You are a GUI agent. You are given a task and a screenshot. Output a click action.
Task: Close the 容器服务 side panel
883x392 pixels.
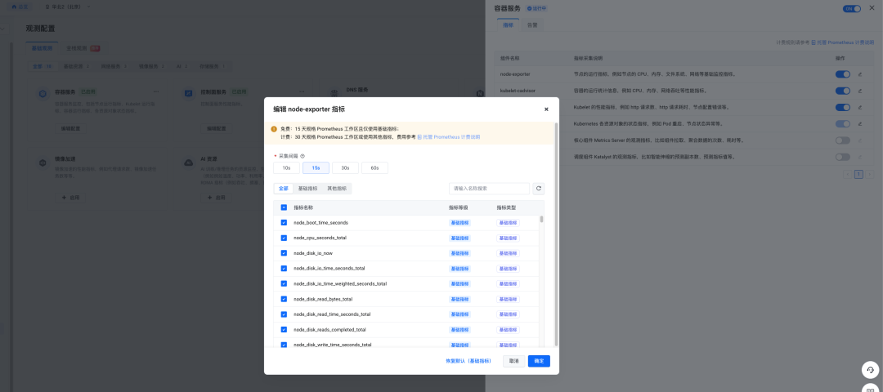(872, 8)
